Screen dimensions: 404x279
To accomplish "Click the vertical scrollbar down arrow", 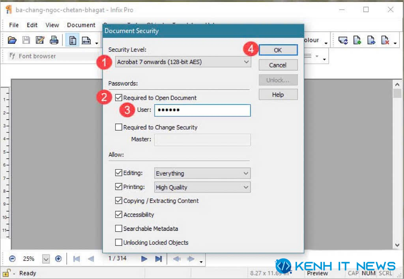I will point(397,245).
